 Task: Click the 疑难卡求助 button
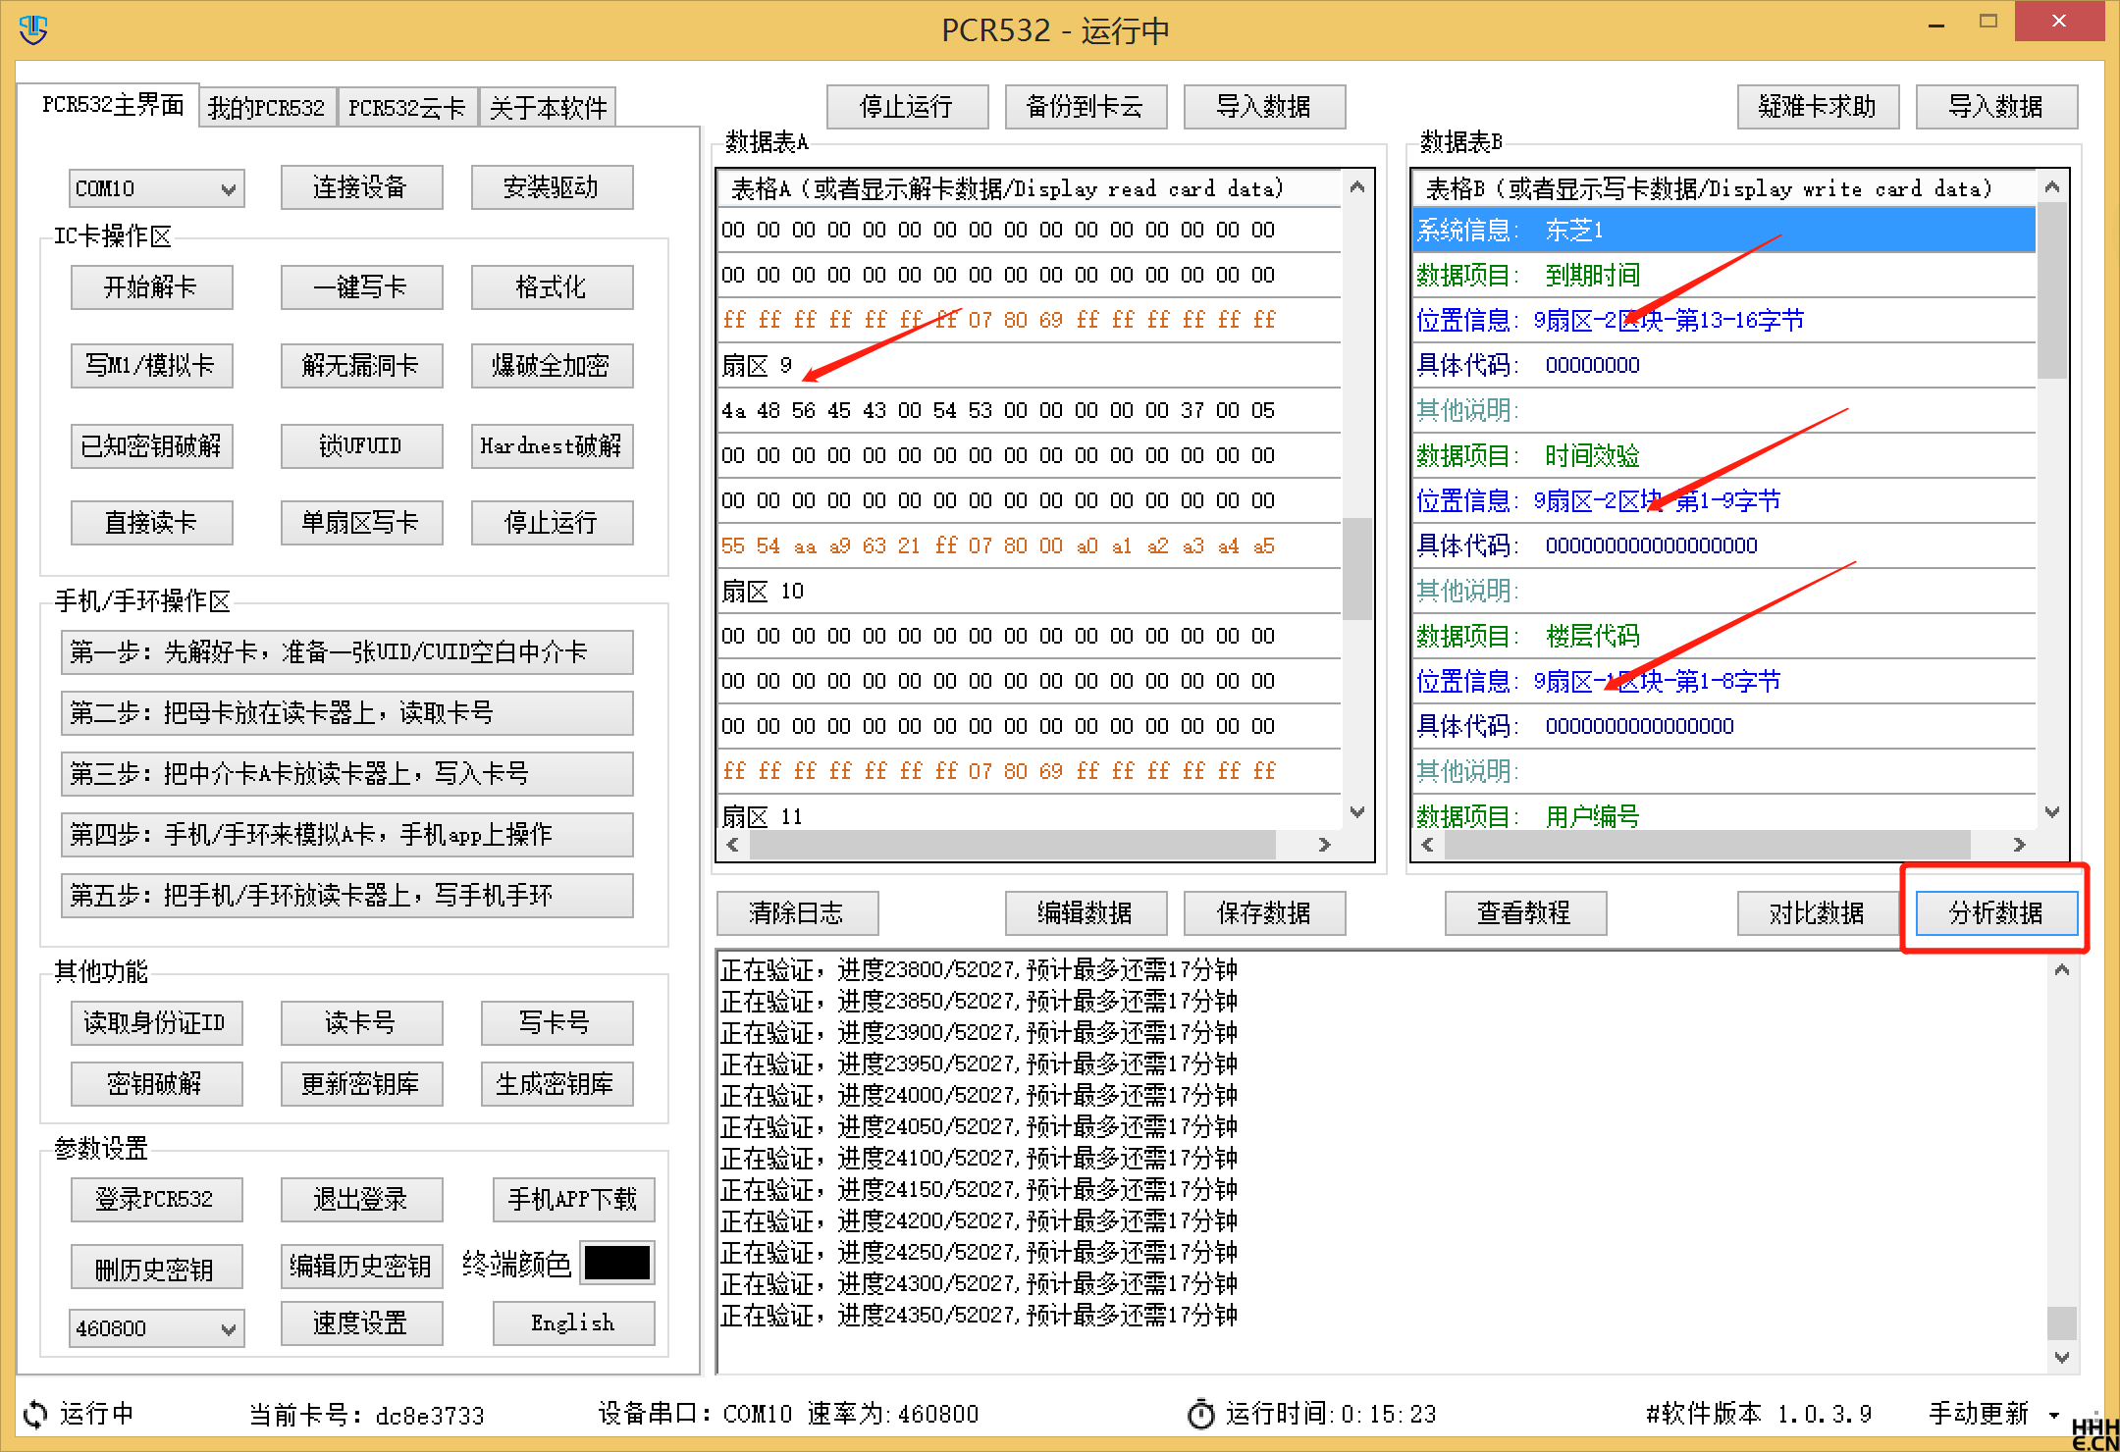[1818, 106]
